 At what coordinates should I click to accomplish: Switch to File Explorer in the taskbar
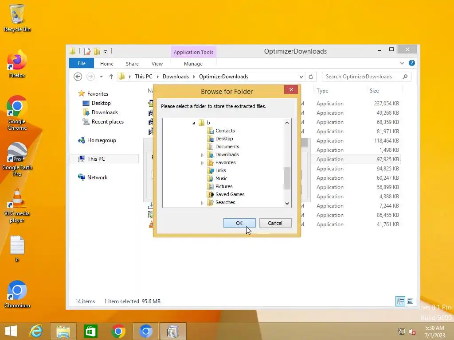pyautogui.click(x=63, y=331)
